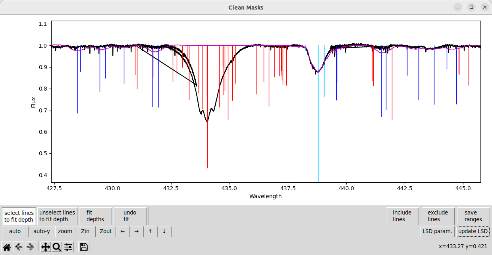Screen dimensions: 492x255
Task: Click the '0.4' flux tick label
Action: (42, 175)
